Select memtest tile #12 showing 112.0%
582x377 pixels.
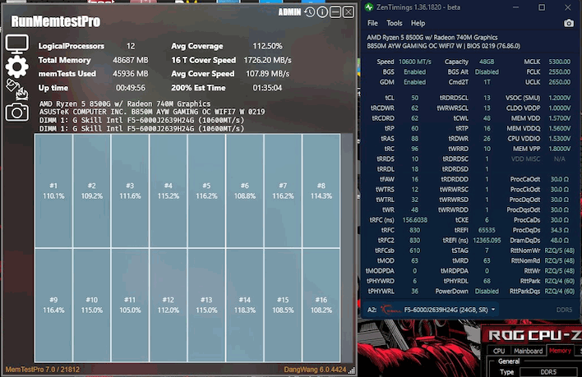tap(169, 305)
